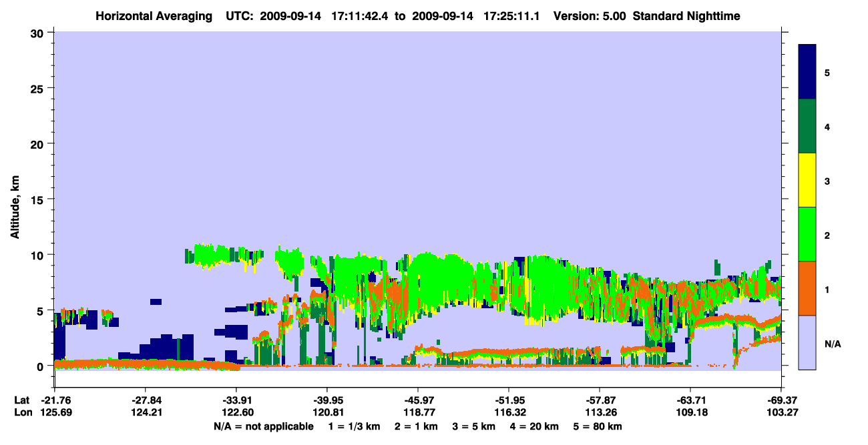Click the bright green level 2 colorbar segment
The image size is (868, 445).
tap(807, 234)
